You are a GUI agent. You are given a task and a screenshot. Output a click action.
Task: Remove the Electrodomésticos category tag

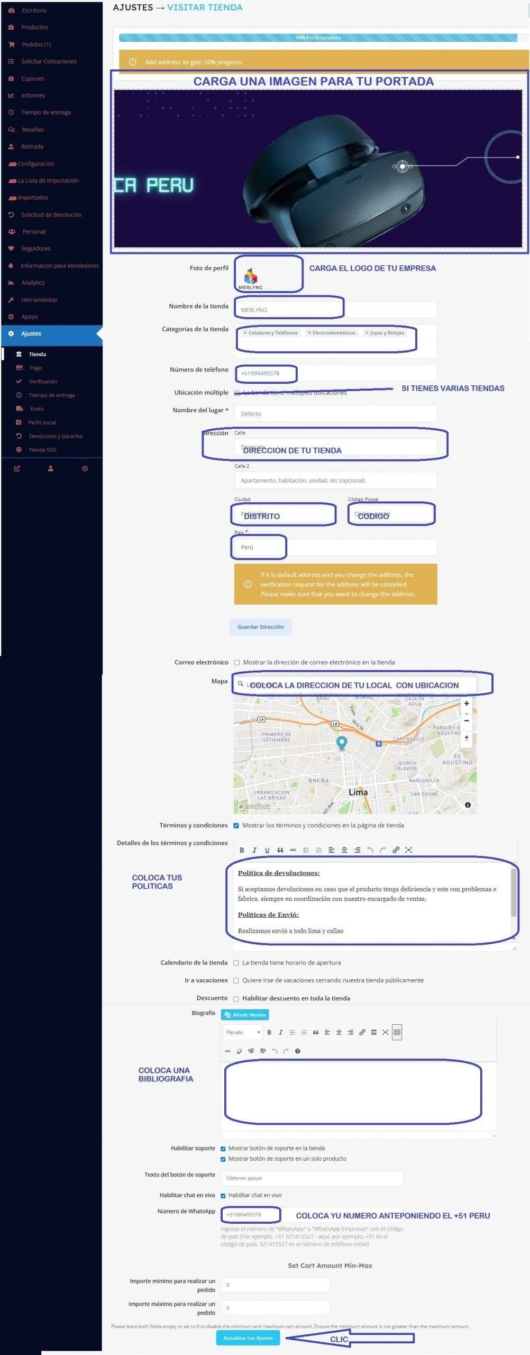(x=309, y=333)
